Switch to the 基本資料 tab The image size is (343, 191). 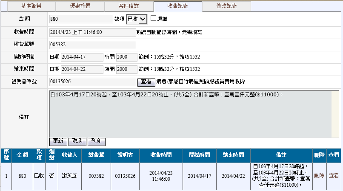pyautogui.click(x=32, y=6)
